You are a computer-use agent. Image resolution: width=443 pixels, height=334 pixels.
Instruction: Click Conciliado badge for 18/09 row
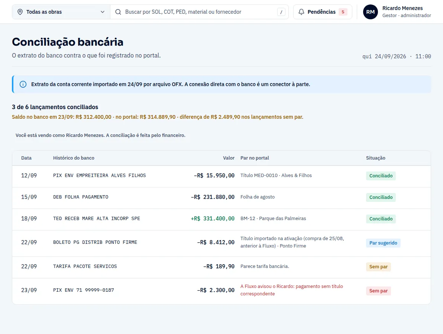(381, 219)
